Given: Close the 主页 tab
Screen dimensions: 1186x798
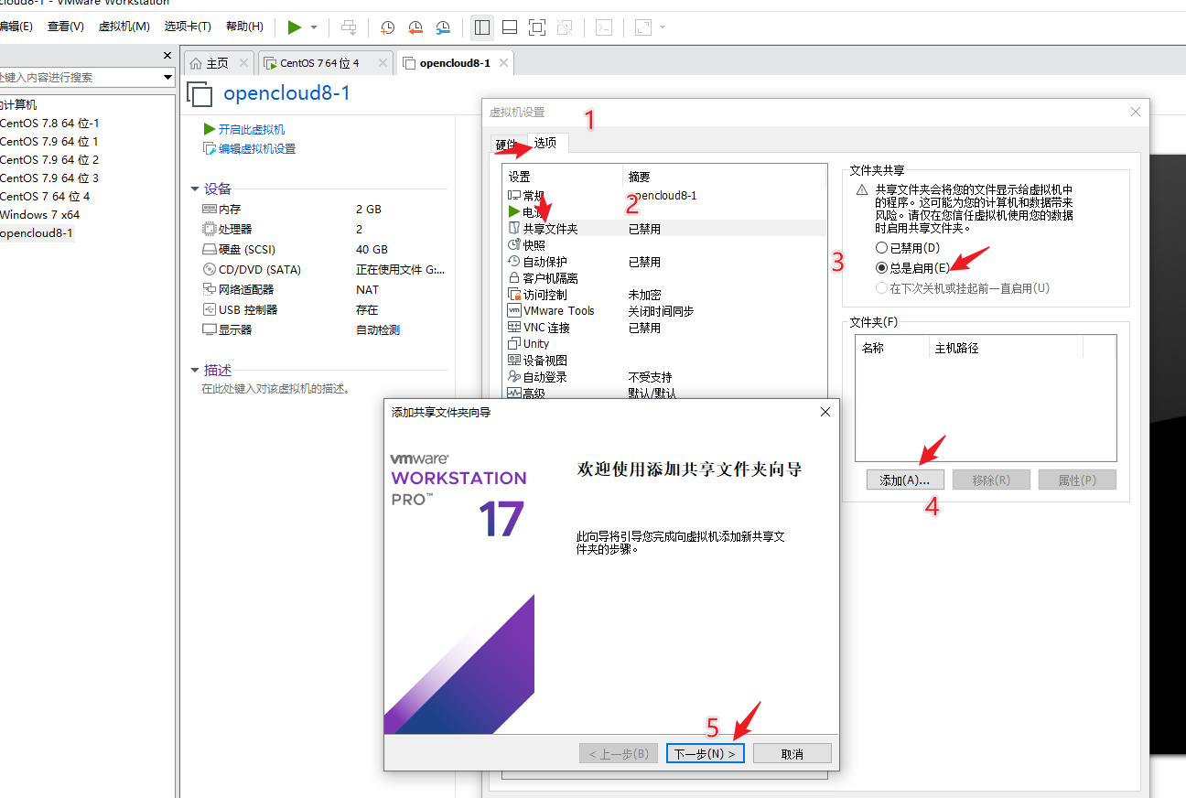Looking at the screenshot, I should click(x=243, y=63).
